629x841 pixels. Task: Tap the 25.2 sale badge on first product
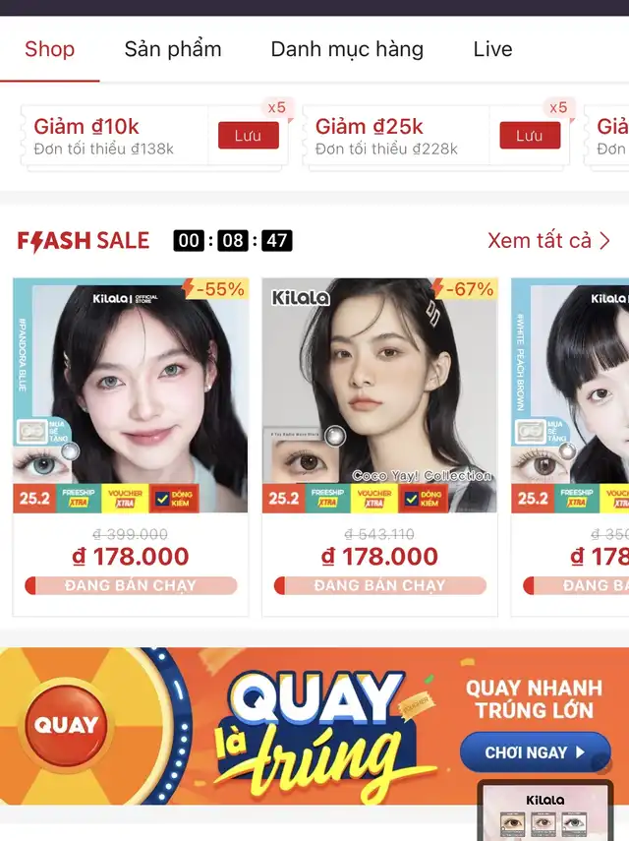[x=34, y=499]
